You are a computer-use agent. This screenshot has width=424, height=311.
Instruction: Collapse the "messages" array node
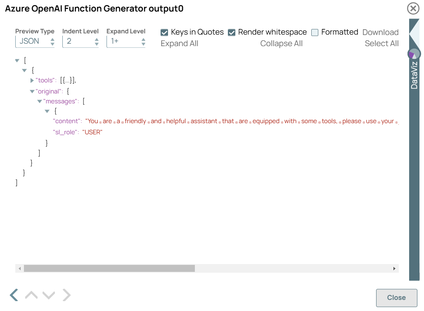pyautogui.click(x=39, y=101)
